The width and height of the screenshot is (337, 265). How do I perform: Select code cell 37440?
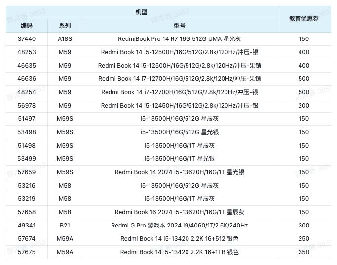(x=27, y=38)
